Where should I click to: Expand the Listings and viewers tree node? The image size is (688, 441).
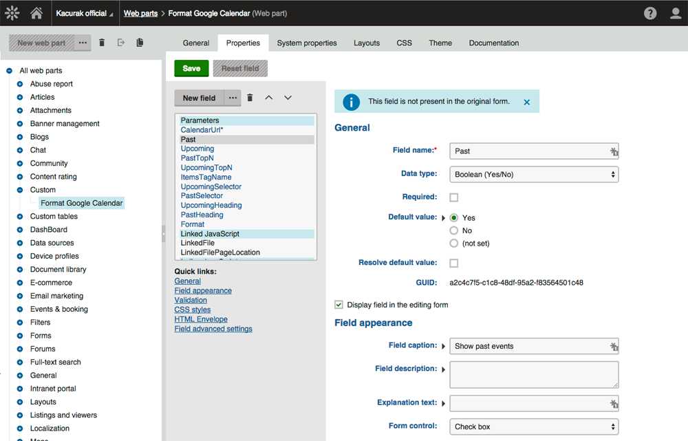pos(20,415)
